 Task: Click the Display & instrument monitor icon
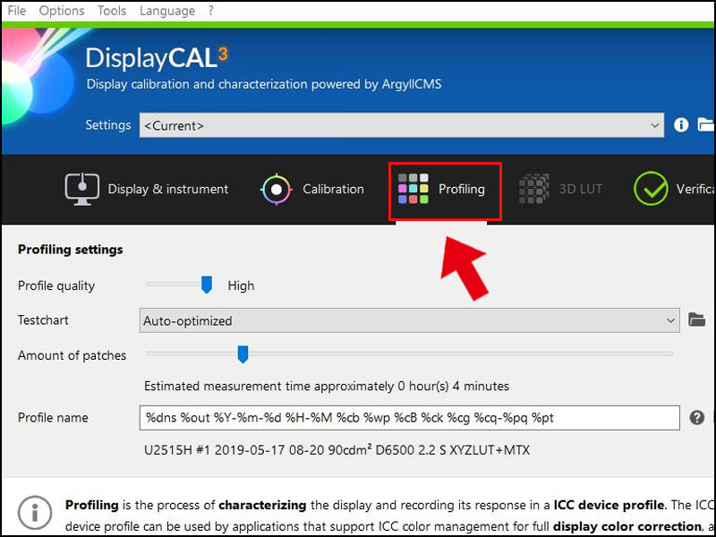click(x=81, y=189)
